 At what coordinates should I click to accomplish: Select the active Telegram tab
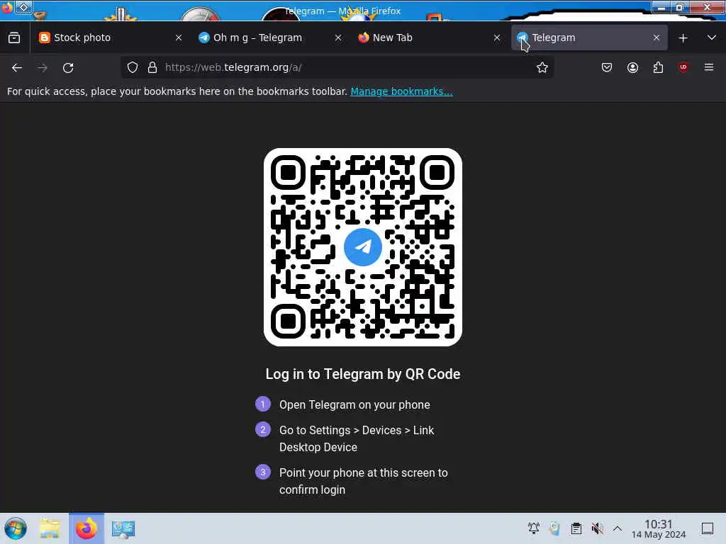[589, 38]
